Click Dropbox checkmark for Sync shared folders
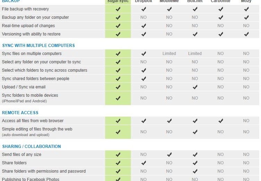The image size is (261, 181). pyautogui.click(x=144, y=79)
